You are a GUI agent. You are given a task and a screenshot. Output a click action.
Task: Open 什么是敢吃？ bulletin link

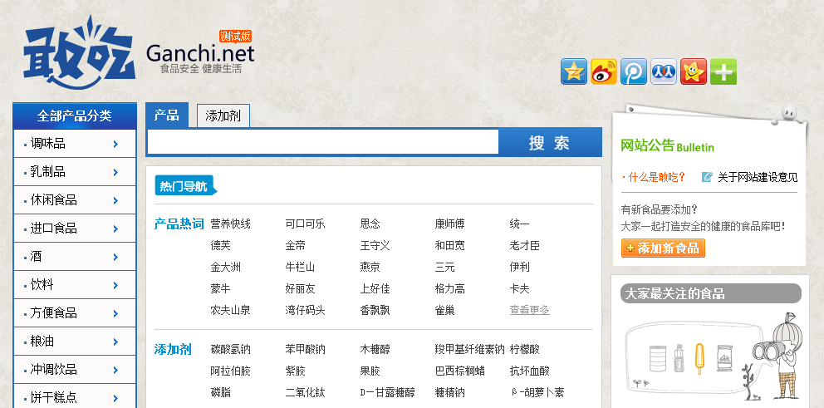(x=657, y=177)
